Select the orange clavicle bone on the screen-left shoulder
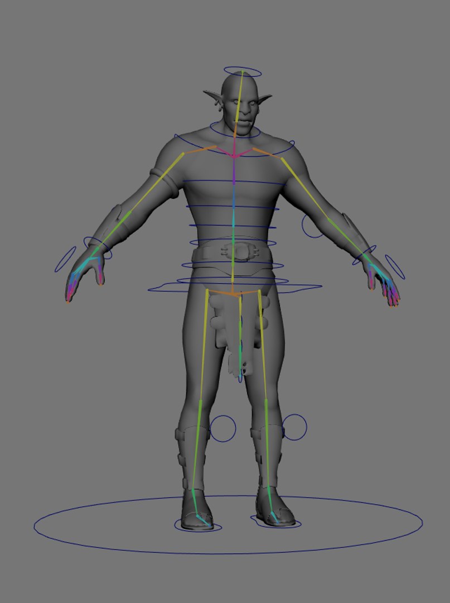Viewport: 450px width, 603px height. (200, 150)
